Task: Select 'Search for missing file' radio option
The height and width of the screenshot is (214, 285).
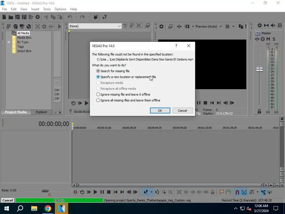Action: coord(113,71)
